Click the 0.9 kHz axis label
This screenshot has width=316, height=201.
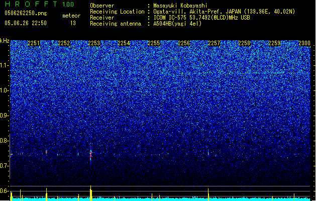[5, 116]
